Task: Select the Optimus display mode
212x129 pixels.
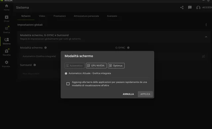Action: click(x=116, y=66)
